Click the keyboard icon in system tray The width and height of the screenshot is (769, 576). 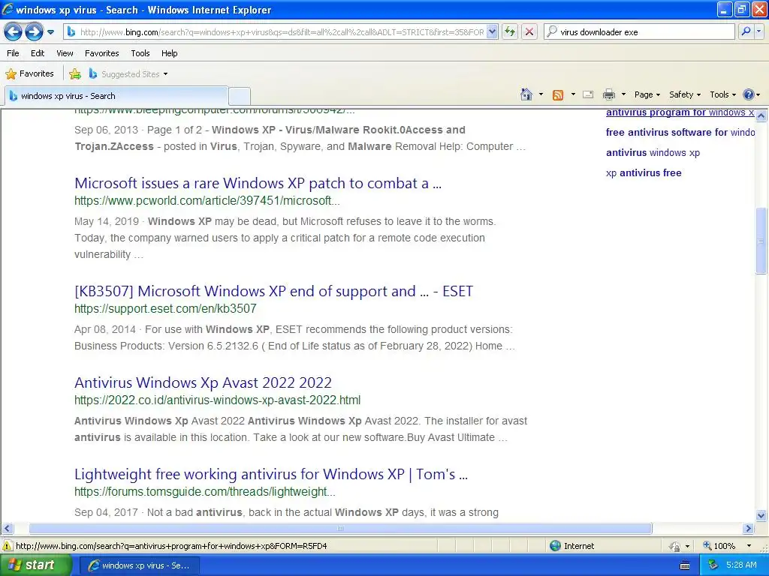pyautogui.click(x=685, y=565)
